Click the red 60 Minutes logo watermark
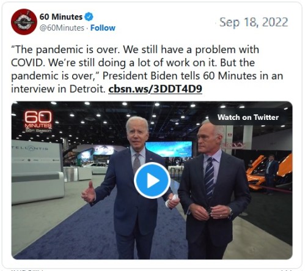Image resolution: width=305 pixels, height=271 pixels. pos(38,119)
